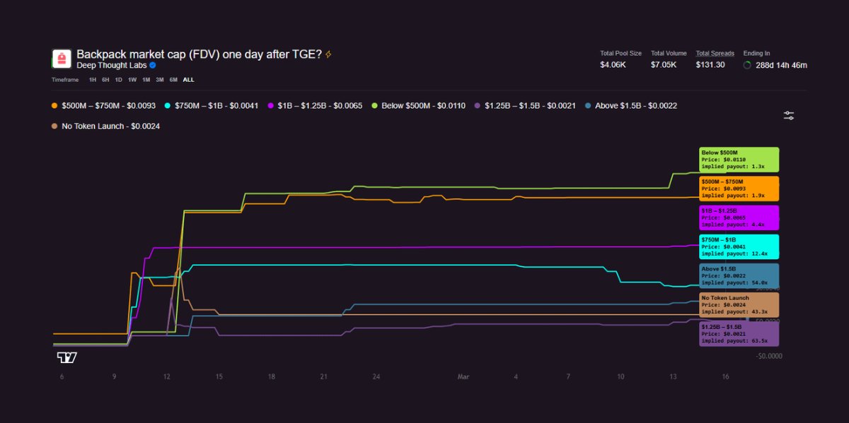Click the Timeframe label
849x423 pixels.
[65, 80]
